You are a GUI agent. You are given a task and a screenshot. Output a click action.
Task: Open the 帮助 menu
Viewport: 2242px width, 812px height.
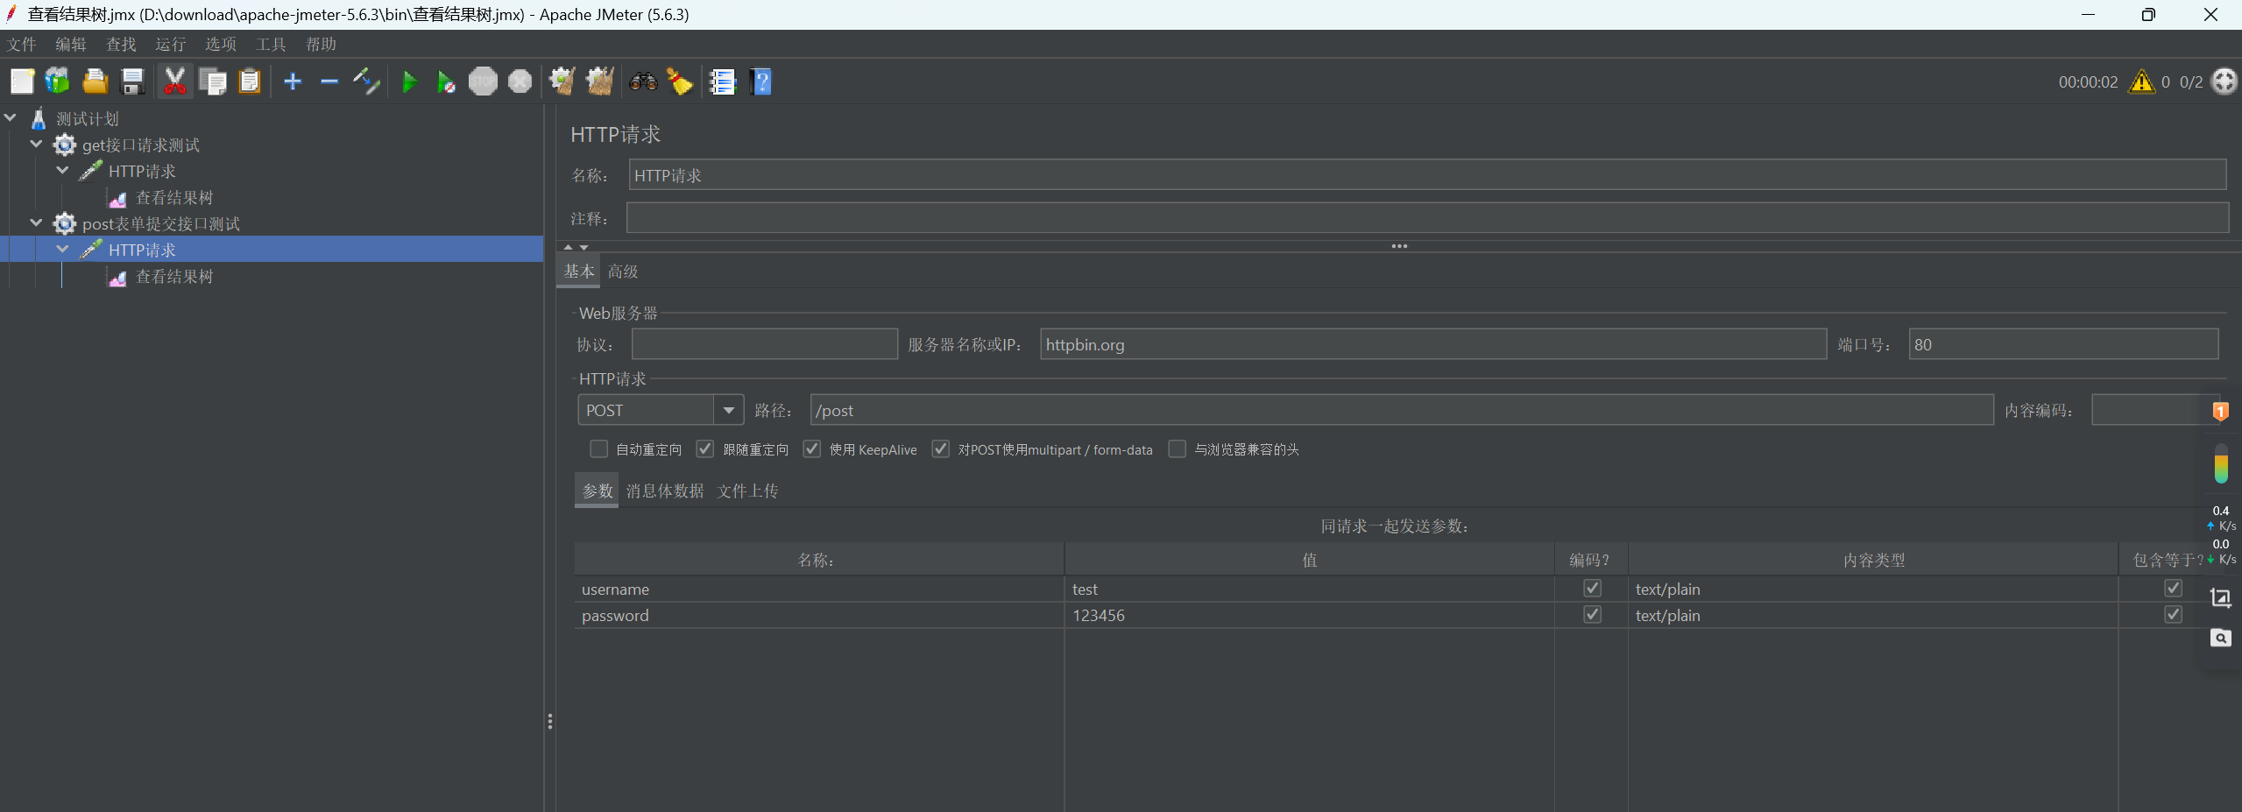322,44
